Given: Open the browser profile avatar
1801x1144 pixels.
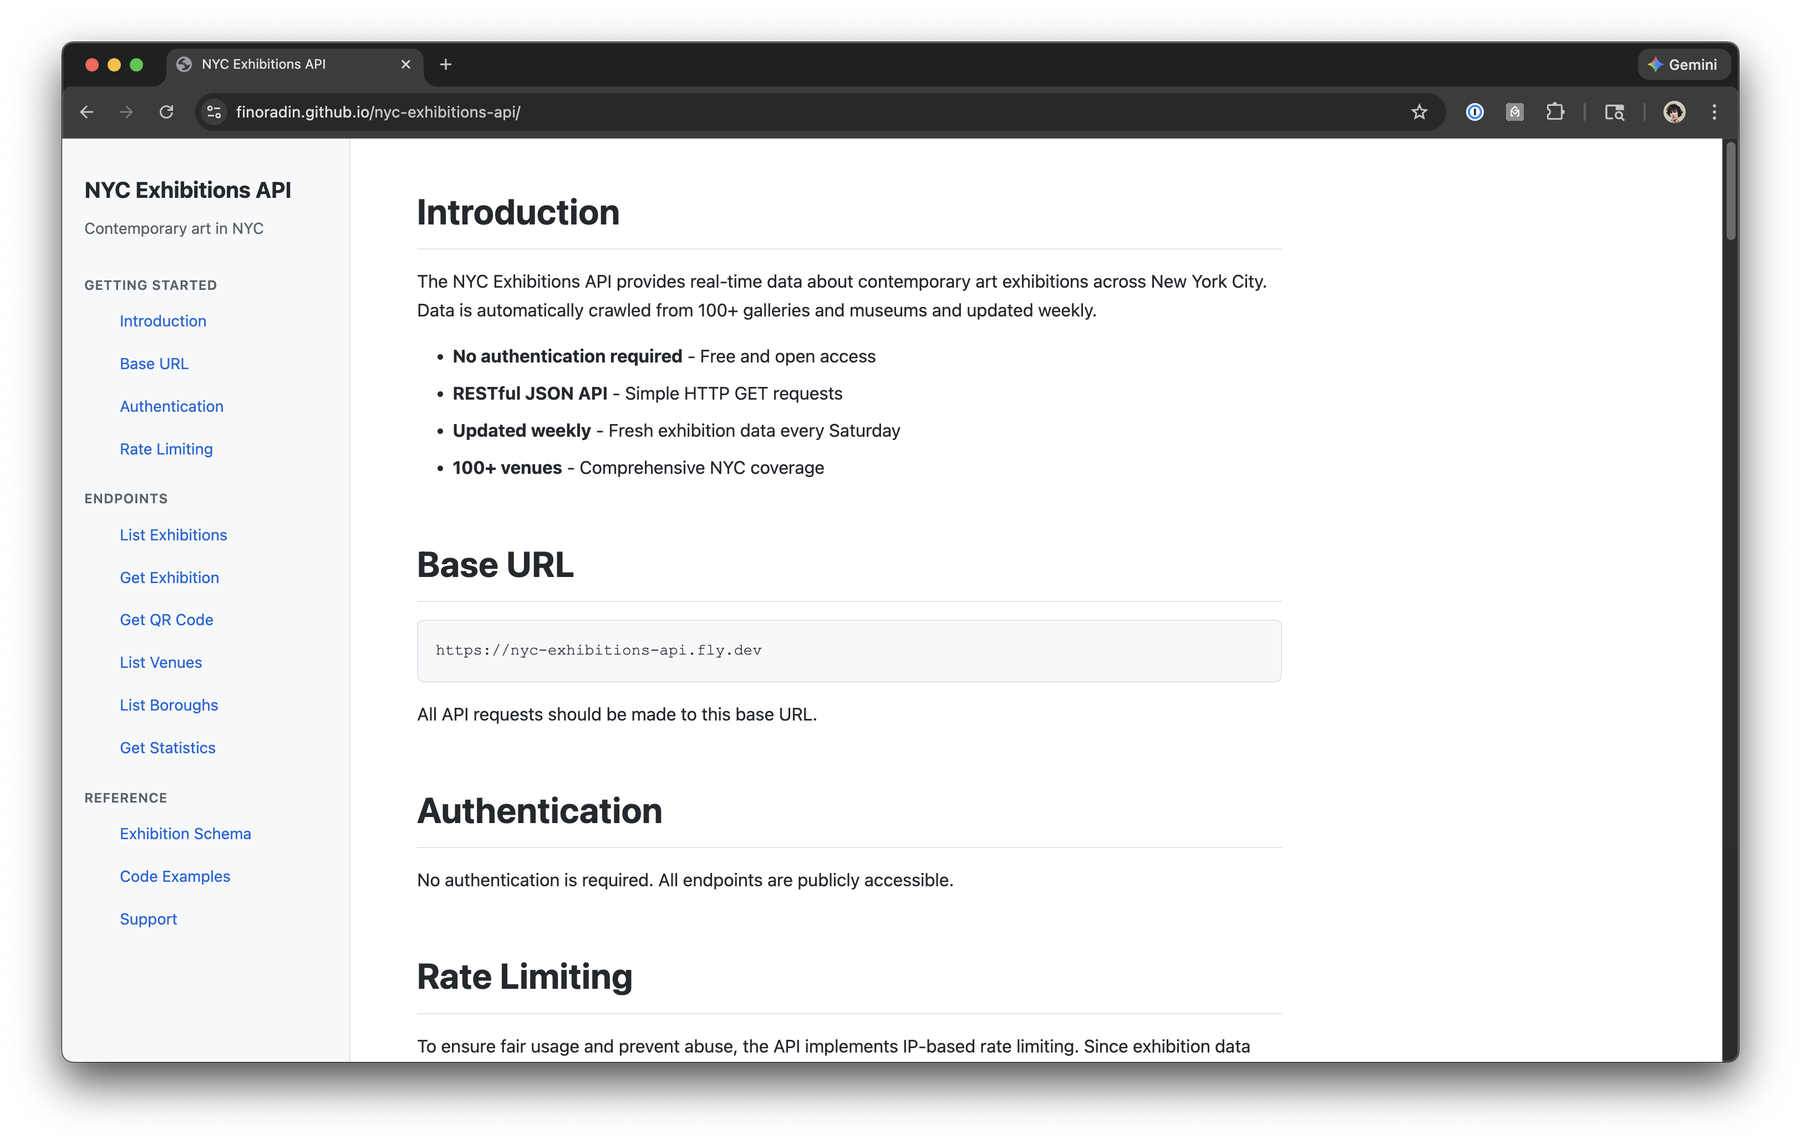Looking at the screenshot, I should 1674,112.
